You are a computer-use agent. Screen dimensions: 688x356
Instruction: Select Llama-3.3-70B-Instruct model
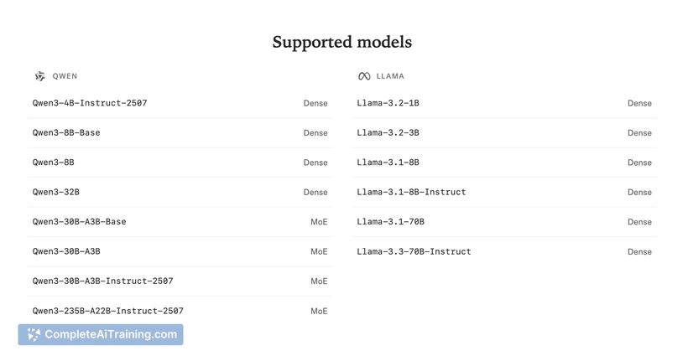click(414, 251)
